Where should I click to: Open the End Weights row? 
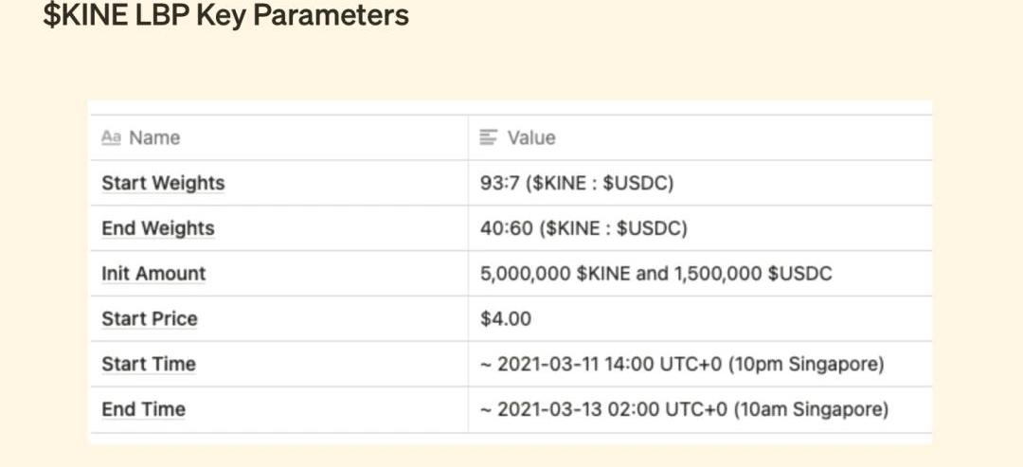pyautogui.click(x=158, y=228)
